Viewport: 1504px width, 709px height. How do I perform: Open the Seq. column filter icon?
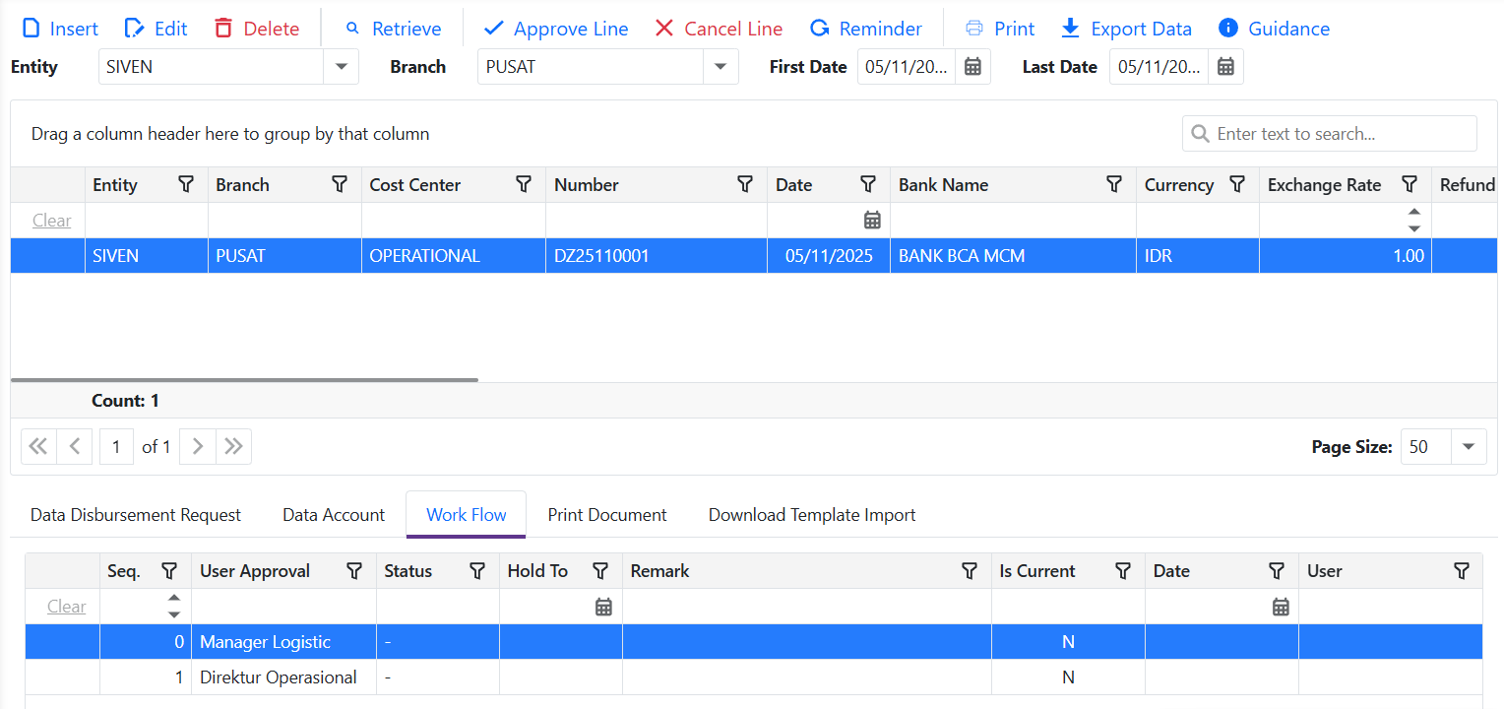coord(169,570)
